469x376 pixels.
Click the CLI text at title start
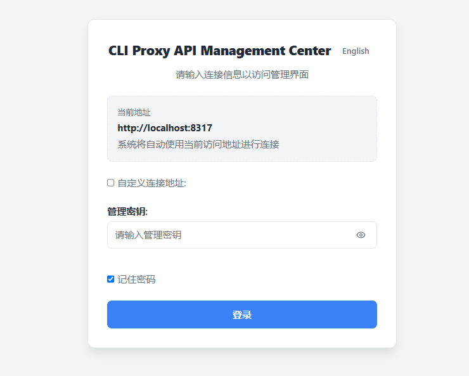pos(119,51)
